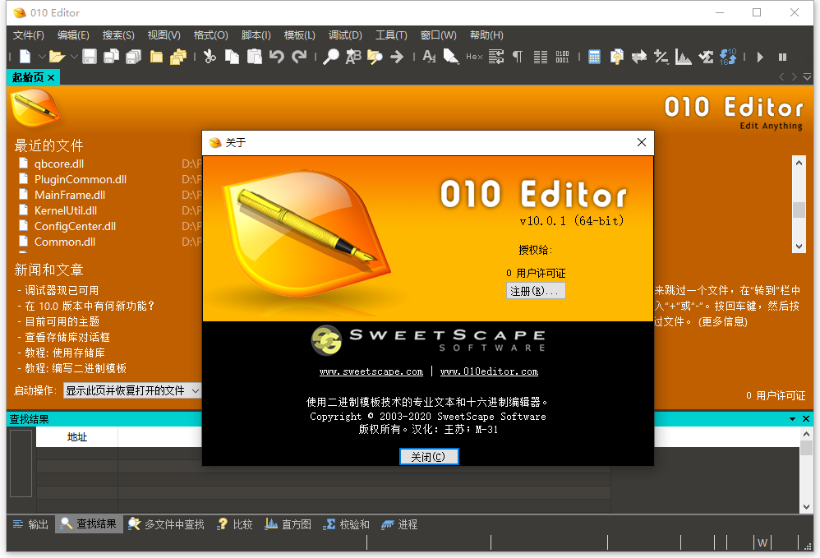Click the Redo arrow icon
Viewport: 820px width, 558px height.
pos(299,57)
